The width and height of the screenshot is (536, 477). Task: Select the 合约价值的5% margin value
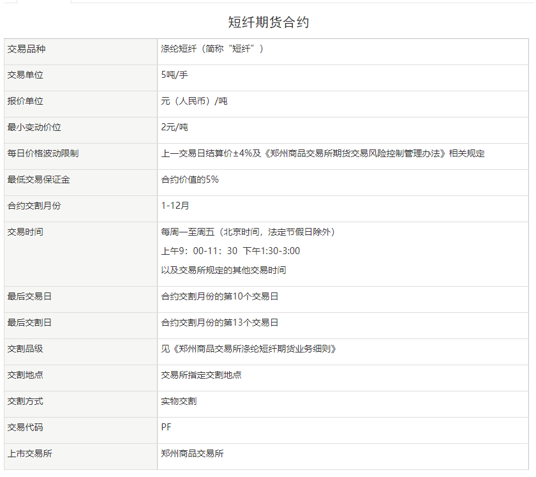coord(190,179)
